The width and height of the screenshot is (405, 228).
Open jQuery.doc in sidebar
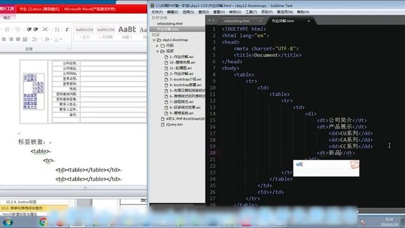175,124
